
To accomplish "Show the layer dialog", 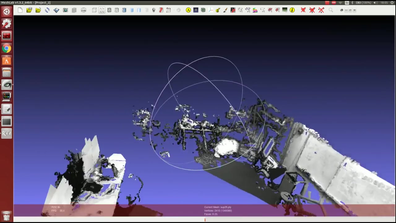I will (x=74, y=10).
